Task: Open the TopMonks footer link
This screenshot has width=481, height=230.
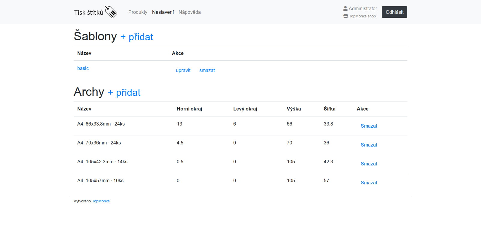Action: point(101,201)
